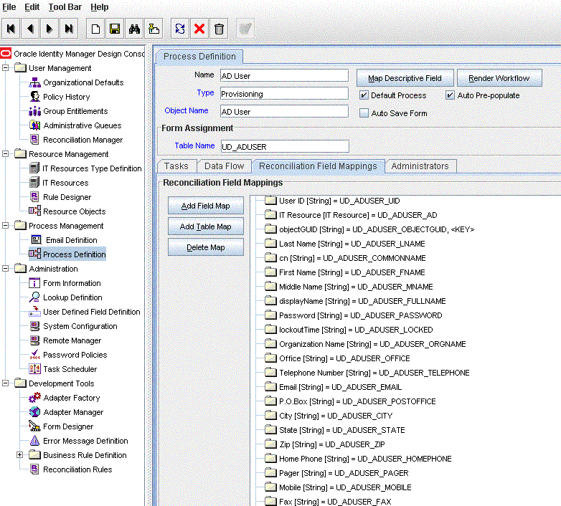This screenshot has height=506, width=561.
Task: Go to first record toolbar icon
Action: [11, 29]
